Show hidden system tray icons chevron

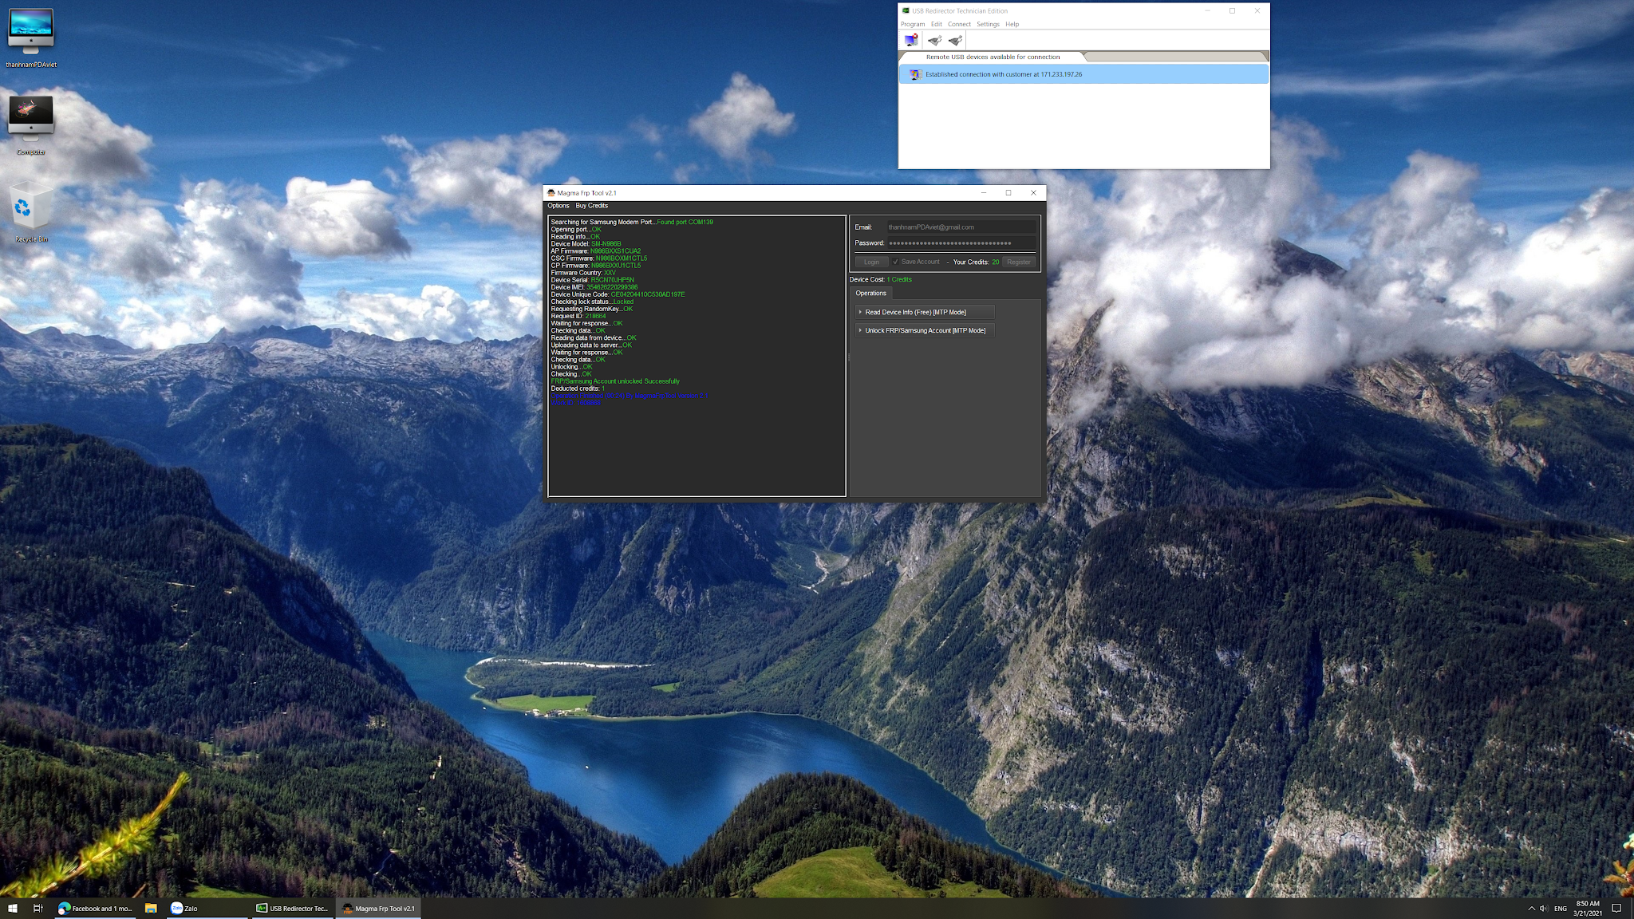[x=1531, y=908]
